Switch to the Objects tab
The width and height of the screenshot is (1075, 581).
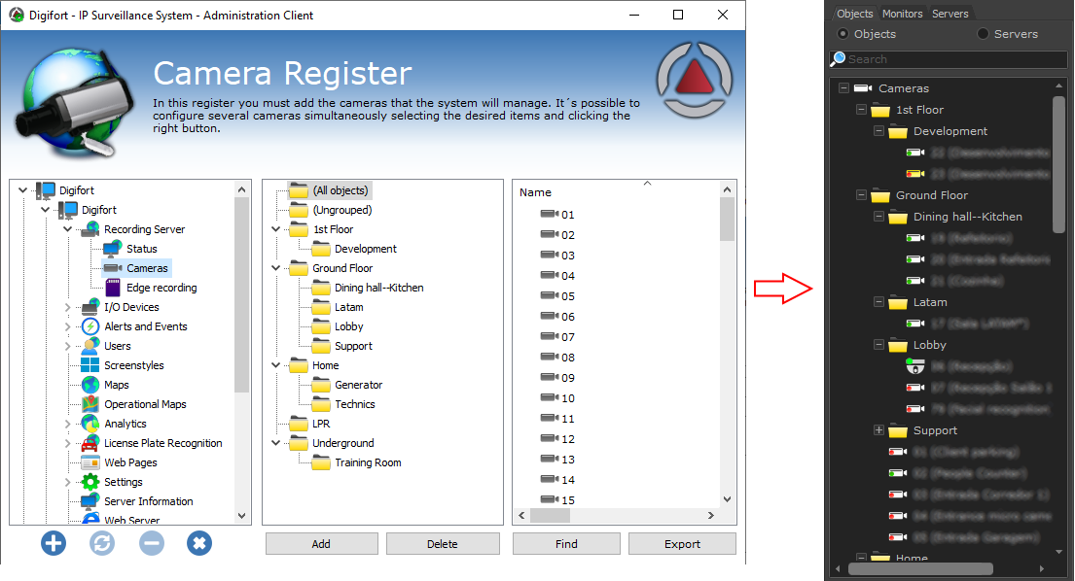pos(855,14)
